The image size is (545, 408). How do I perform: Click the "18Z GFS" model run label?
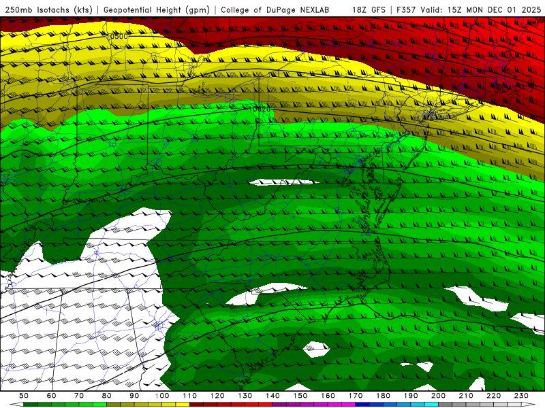tap(369, 10)
